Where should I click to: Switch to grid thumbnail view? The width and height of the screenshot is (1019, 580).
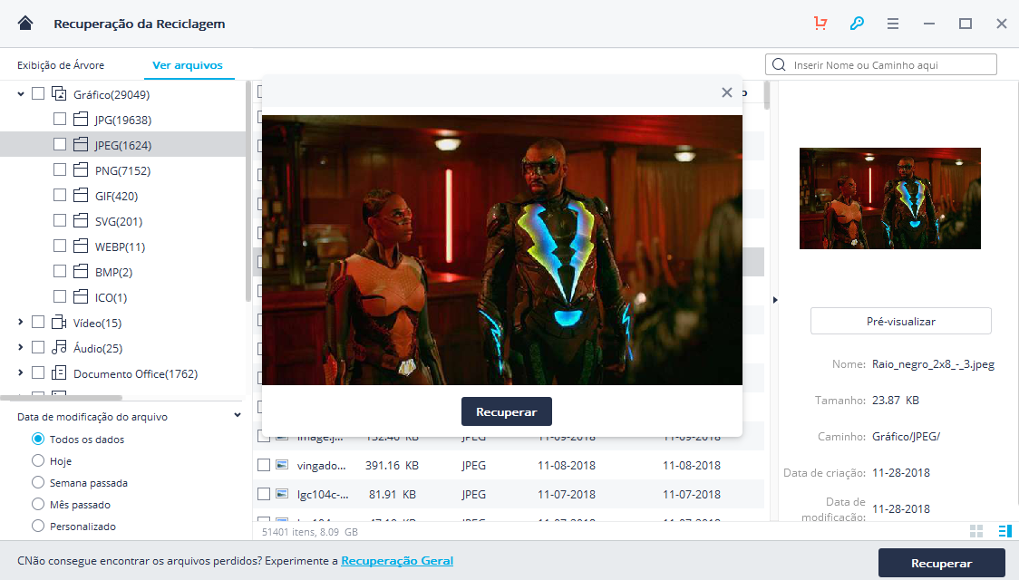(x=976, y=531)
